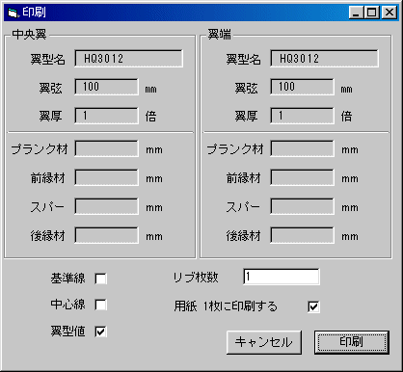Uncheck the 翼型値 checkbox

(x=101, y=332)
